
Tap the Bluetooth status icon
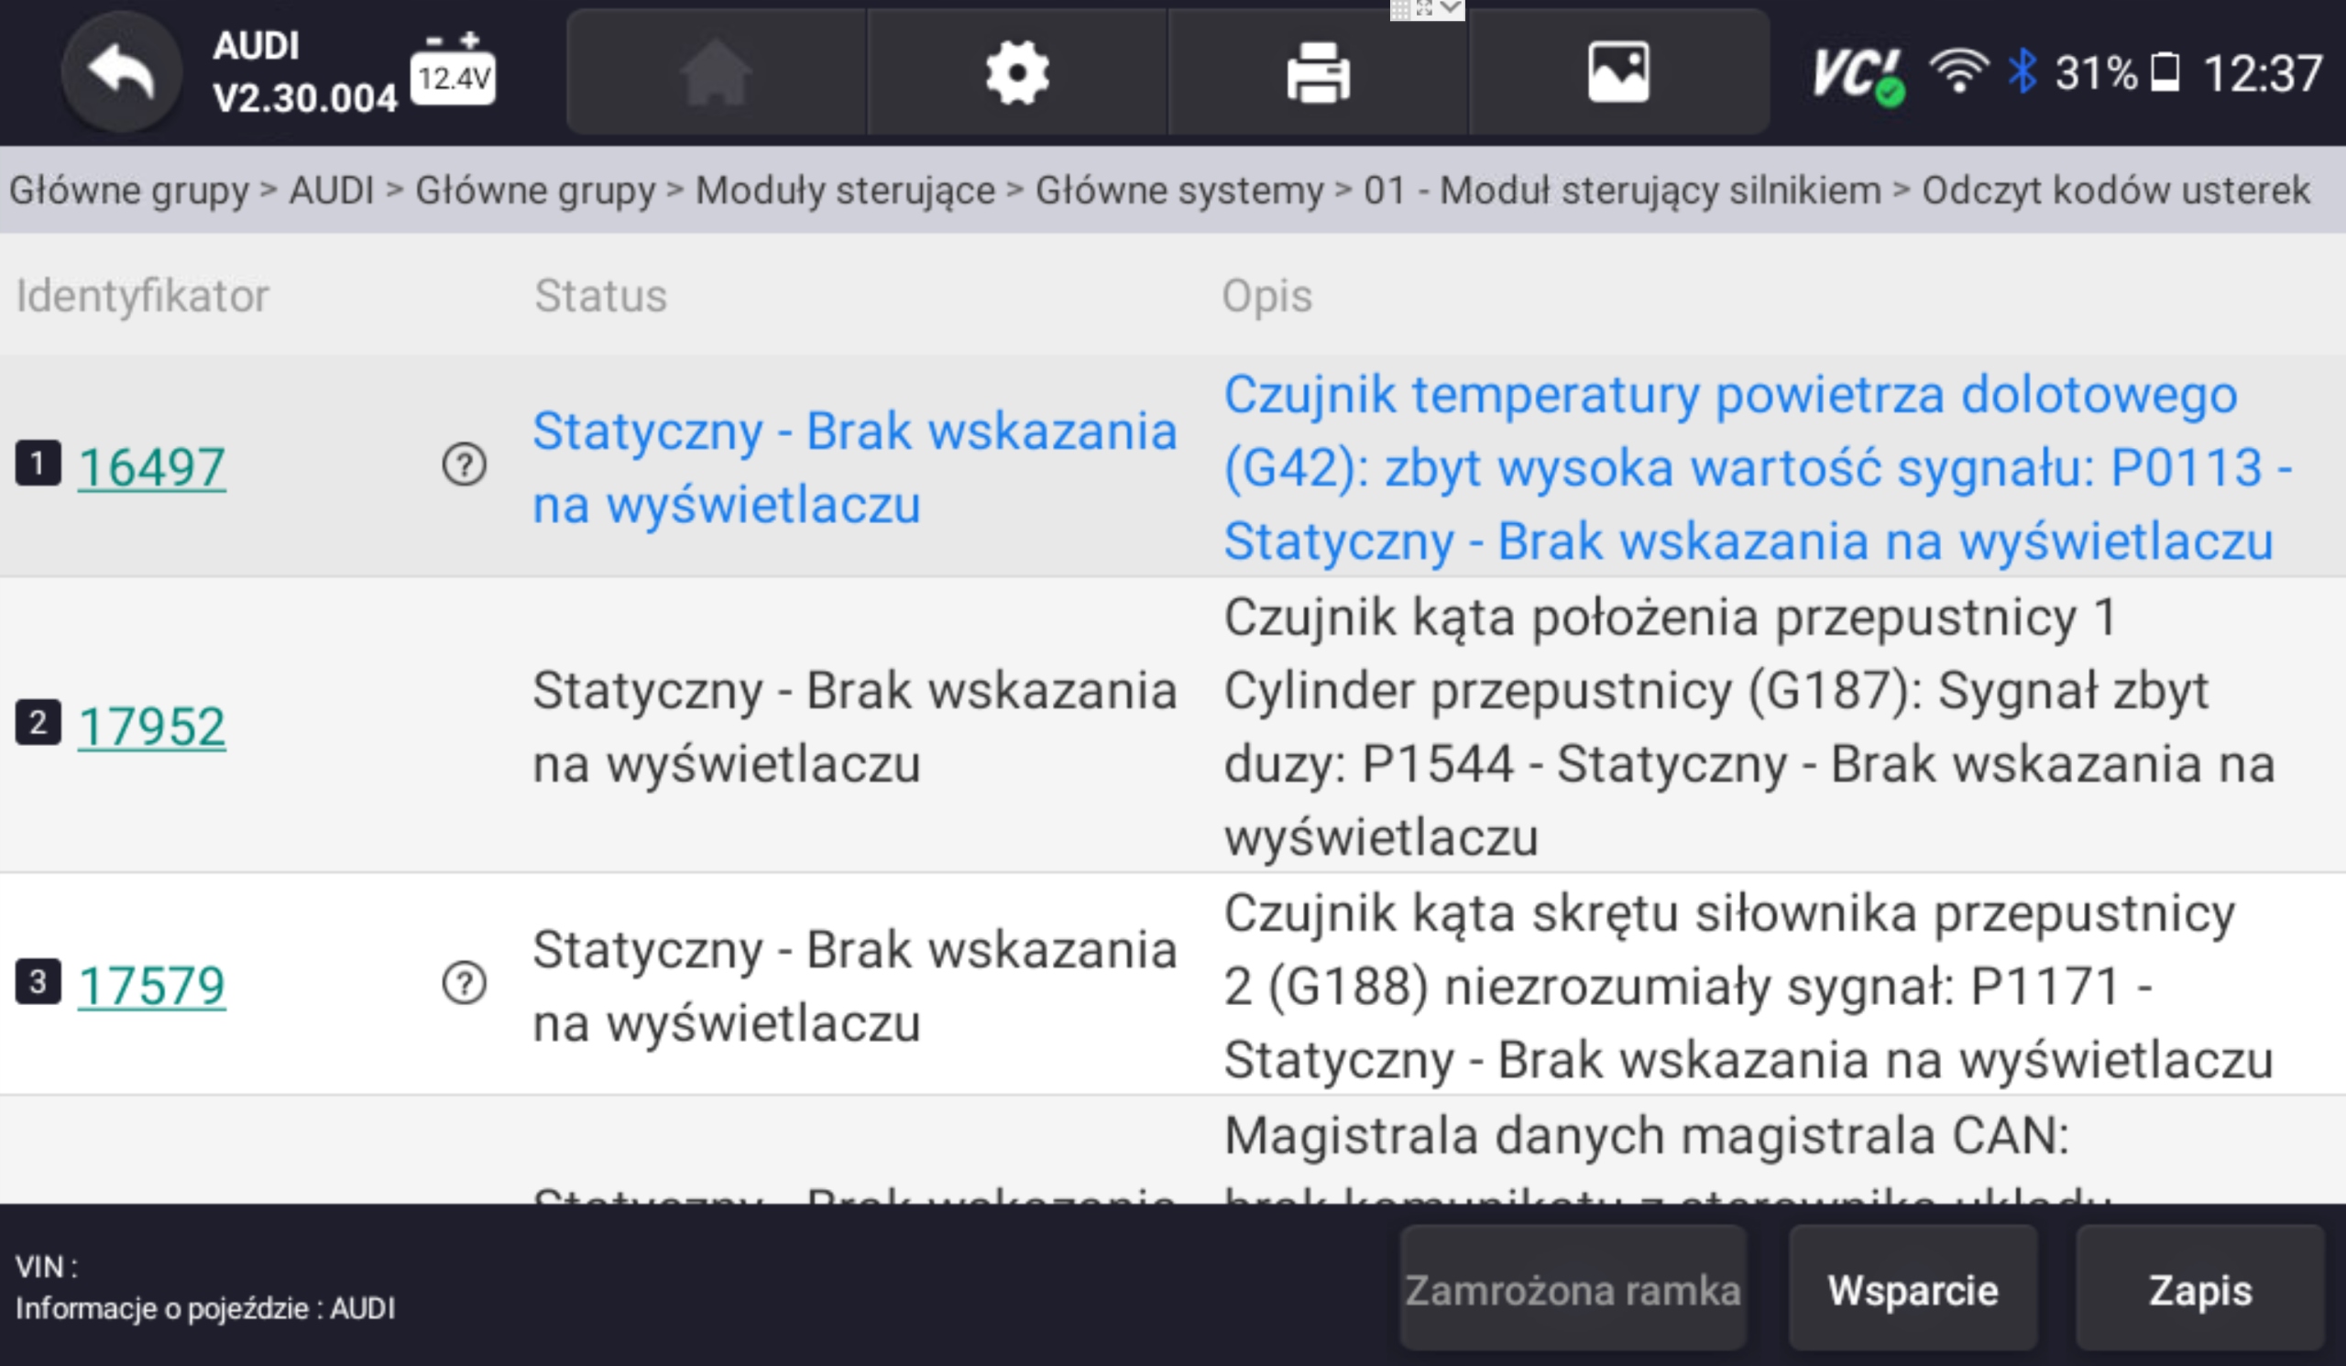[2021, 71]
